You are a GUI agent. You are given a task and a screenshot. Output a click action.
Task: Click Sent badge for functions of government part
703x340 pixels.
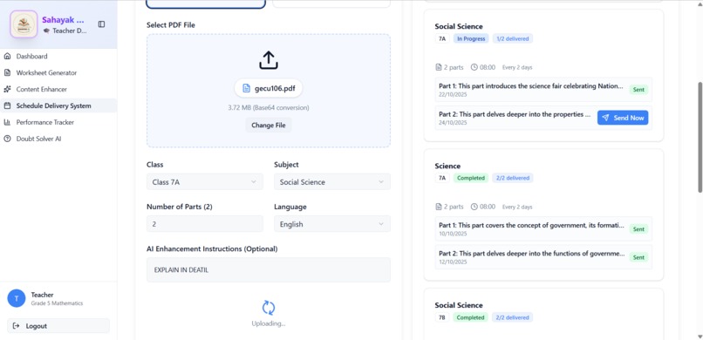pos(638,257)
